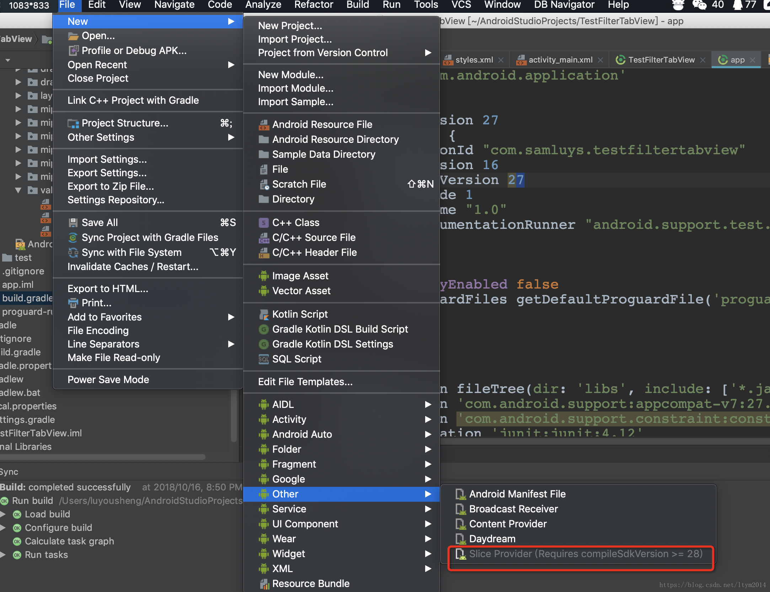Click the C/C++ Source File icon
The width and height of the screenshot is (770, 592).
click(263, 238)
